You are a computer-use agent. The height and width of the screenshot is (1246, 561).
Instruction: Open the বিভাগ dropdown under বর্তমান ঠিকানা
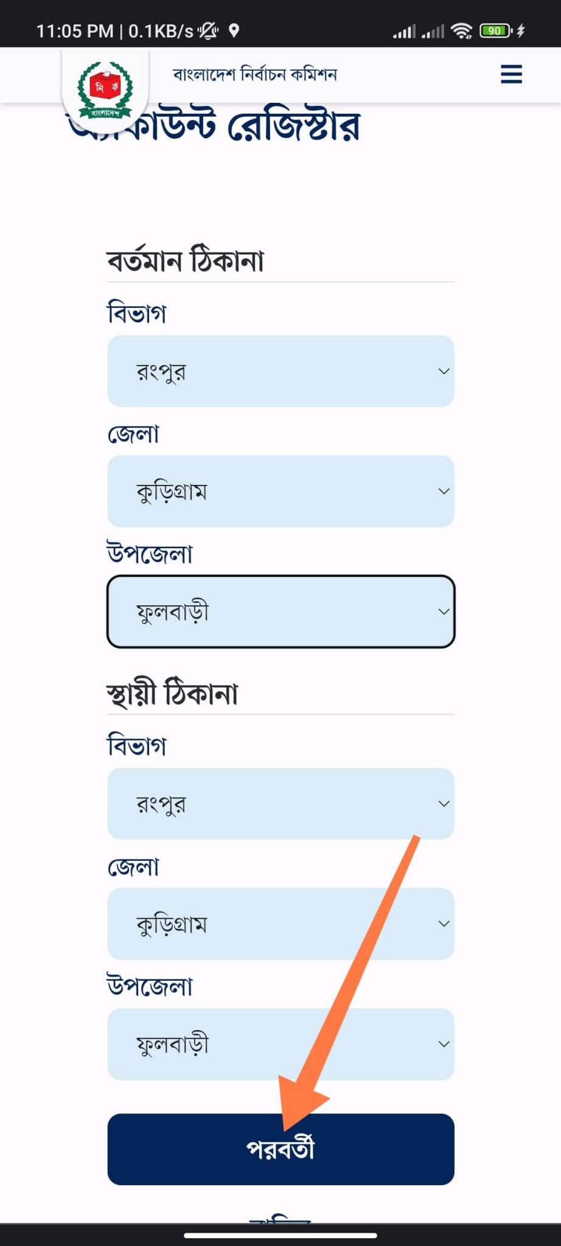280,371
